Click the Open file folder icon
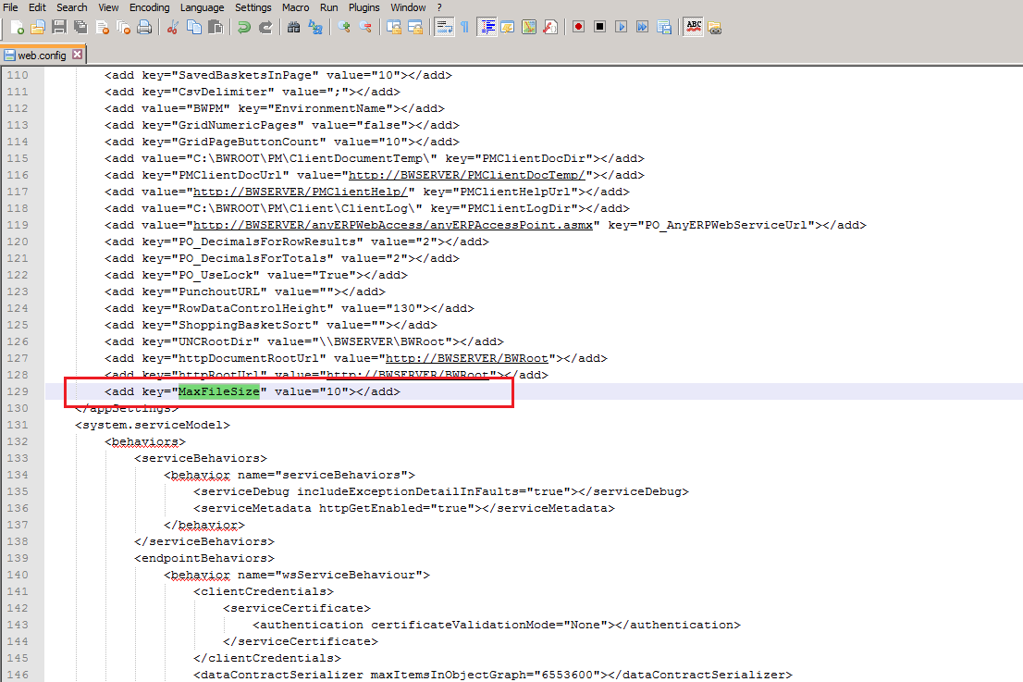1023x682 pixels. point(38,28)
